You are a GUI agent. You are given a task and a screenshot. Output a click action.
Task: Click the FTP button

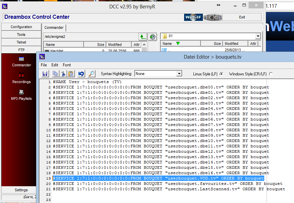click(21, 50)
